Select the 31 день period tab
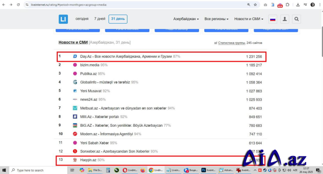323x174 pixels. point(118,19)
